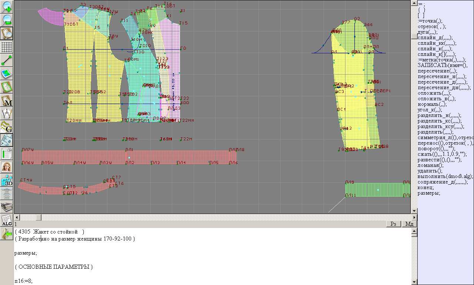Click the zoom in magnifier icon
Image resolution: width=474 pixels, height=285 pixels.
pos(7,7)
